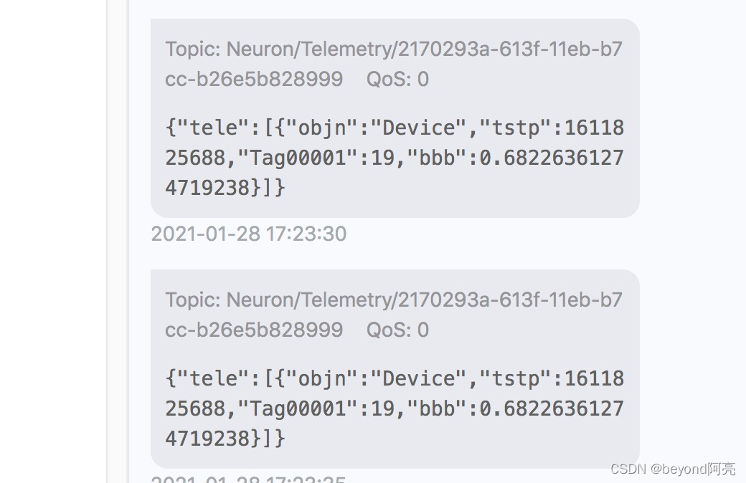Click QoS: 0 in the second message
746x483 pixels.
coord(397,330)
